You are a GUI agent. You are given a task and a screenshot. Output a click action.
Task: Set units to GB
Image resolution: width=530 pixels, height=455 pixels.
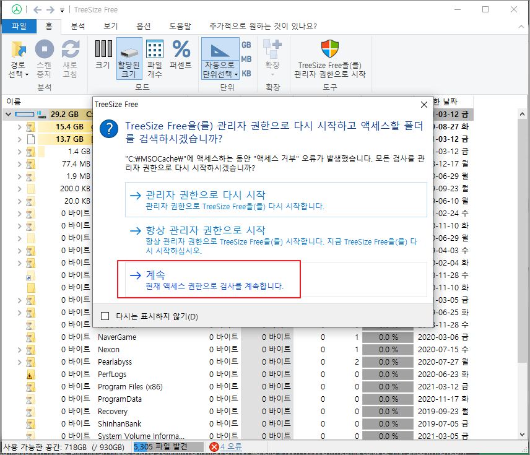pos(246,45)
